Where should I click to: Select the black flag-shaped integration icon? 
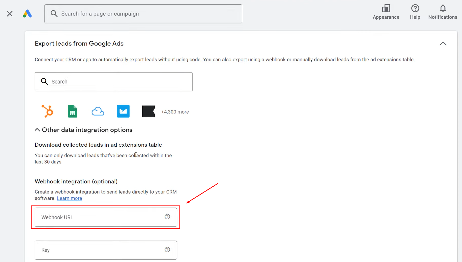pos(148,111)
